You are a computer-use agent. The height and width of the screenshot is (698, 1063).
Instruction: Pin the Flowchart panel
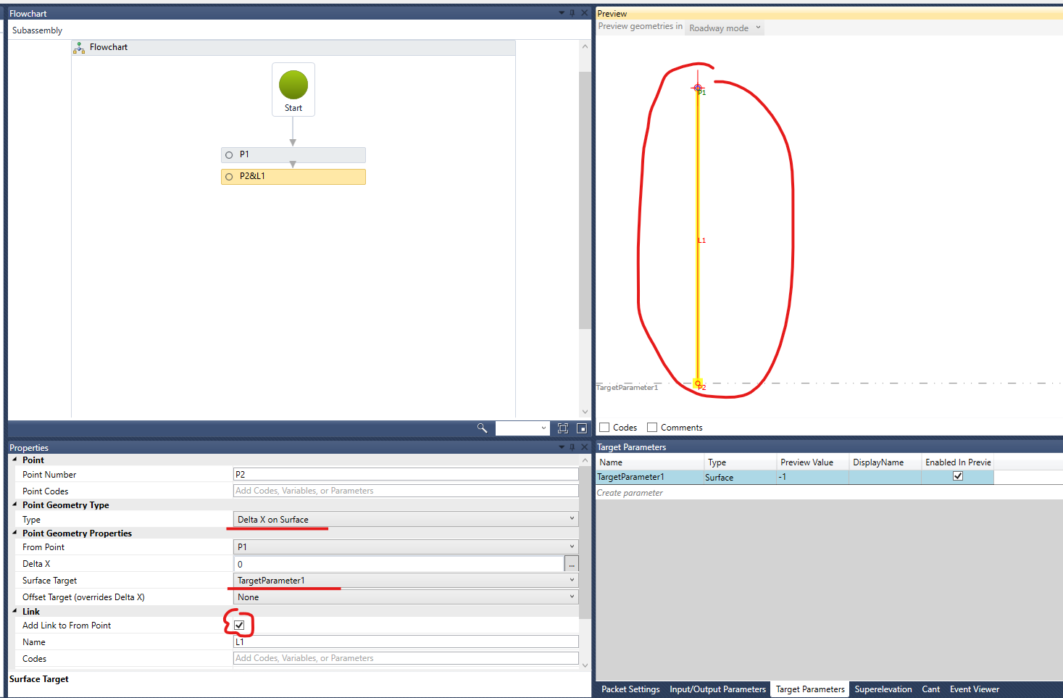(x=572, y=13)
